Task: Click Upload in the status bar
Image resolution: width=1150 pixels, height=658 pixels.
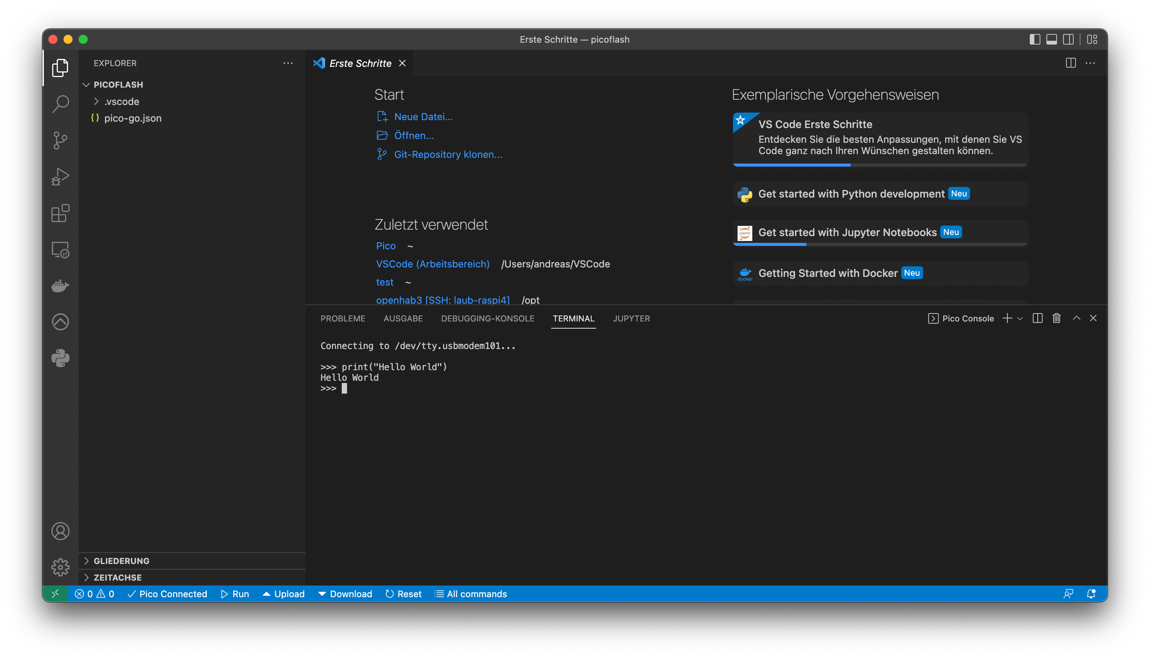Action: click(x=284, y=594)
